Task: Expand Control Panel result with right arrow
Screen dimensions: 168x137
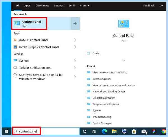Action: 75,23
